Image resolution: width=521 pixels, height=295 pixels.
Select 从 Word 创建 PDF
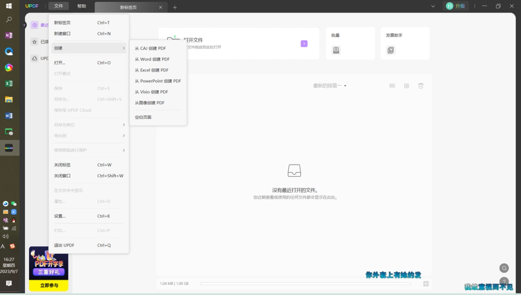coord(152,59)
